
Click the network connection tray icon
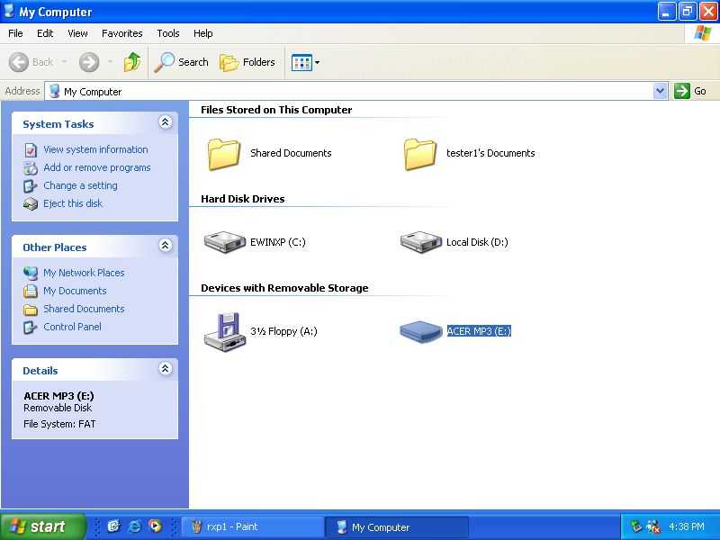pos(653,526)
